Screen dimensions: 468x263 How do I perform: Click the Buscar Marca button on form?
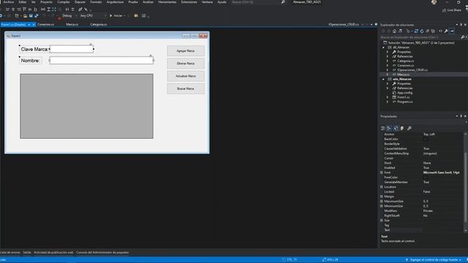[186, 88]
